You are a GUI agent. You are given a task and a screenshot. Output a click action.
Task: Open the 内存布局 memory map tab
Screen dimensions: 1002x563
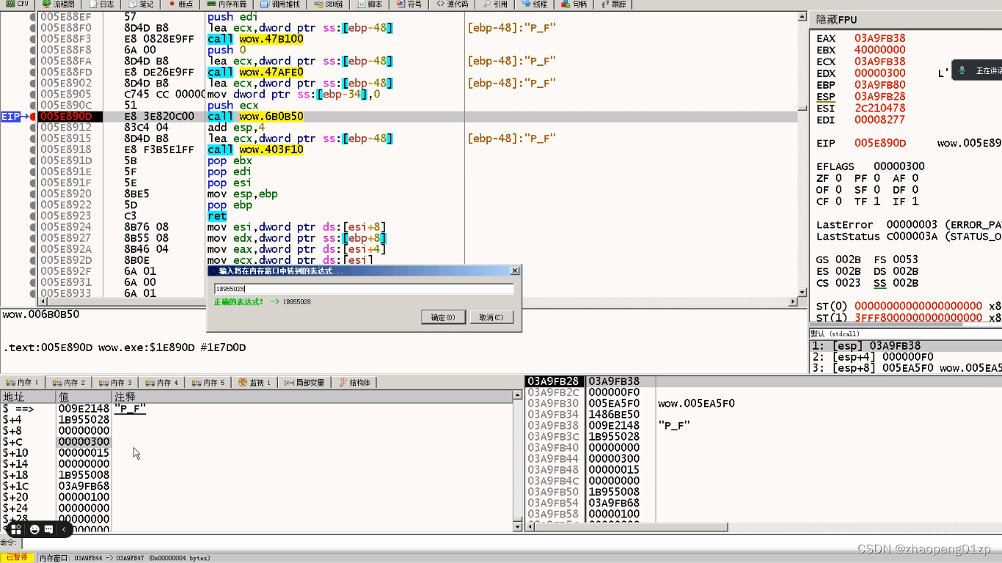pyautogui.click(x=227, y=4)
